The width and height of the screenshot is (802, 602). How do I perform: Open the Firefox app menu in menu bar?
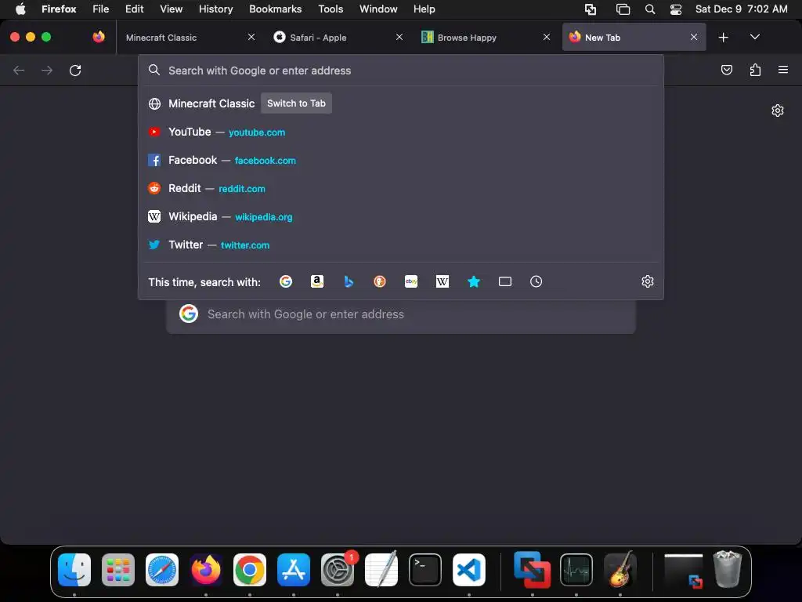(59, 9)
